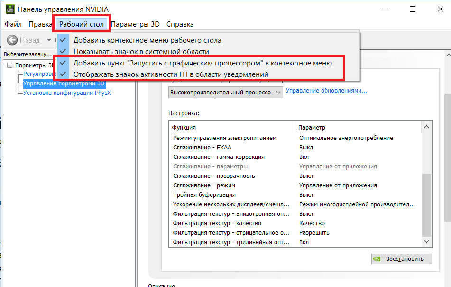Click 'Оптимальное энергопотребление' value
Image resolution: width=451 pixels, height=287 pixels.
[x=346, y=138]
